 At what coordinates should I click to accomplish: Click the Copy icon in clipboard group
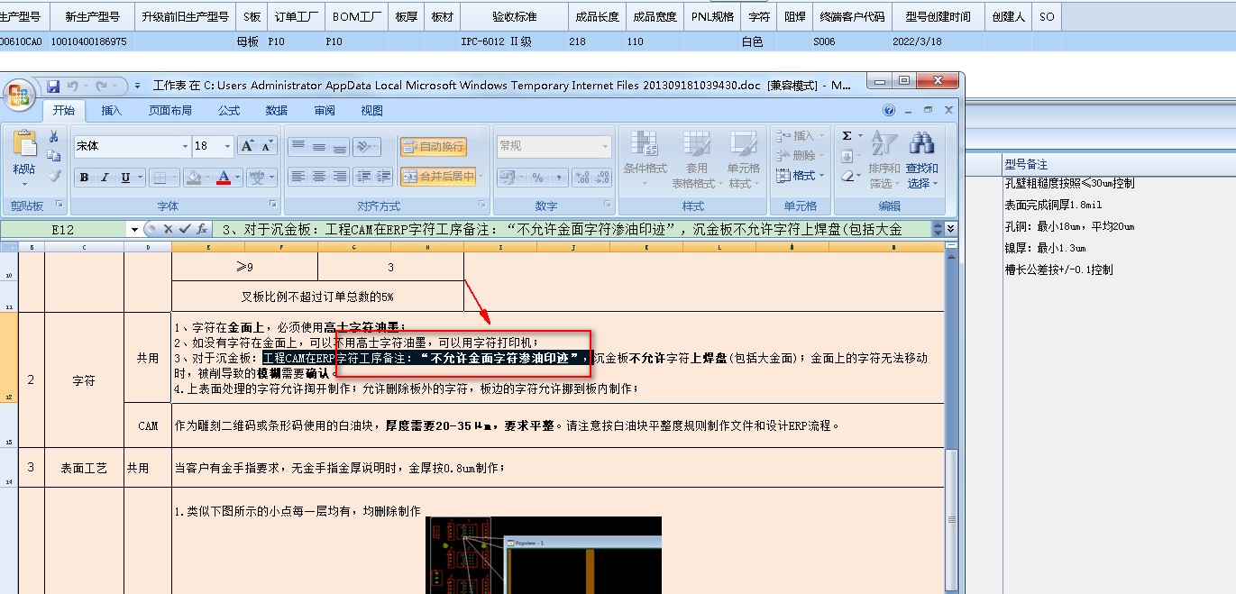[53, 156]
